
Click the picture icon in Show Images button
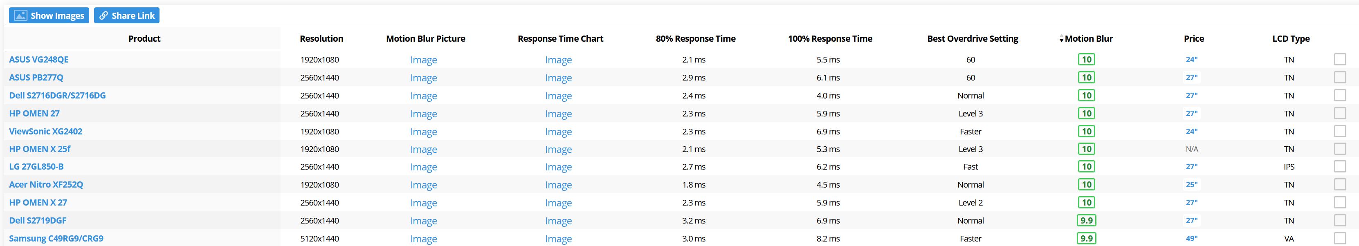coord(20,16)
